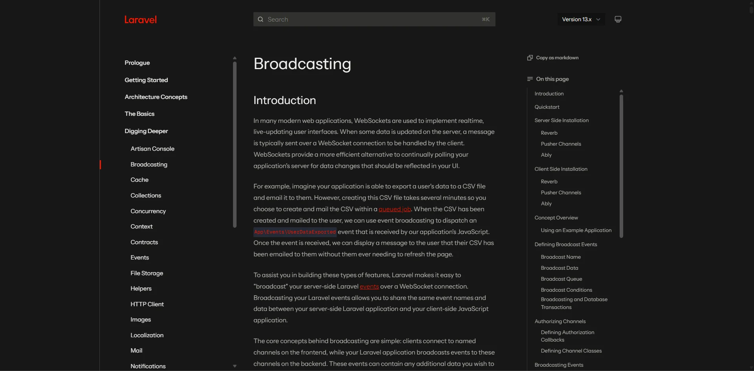Toggle the theme monitor icon
The width and height of the screenshot is (754, 371).
point(618,19)
